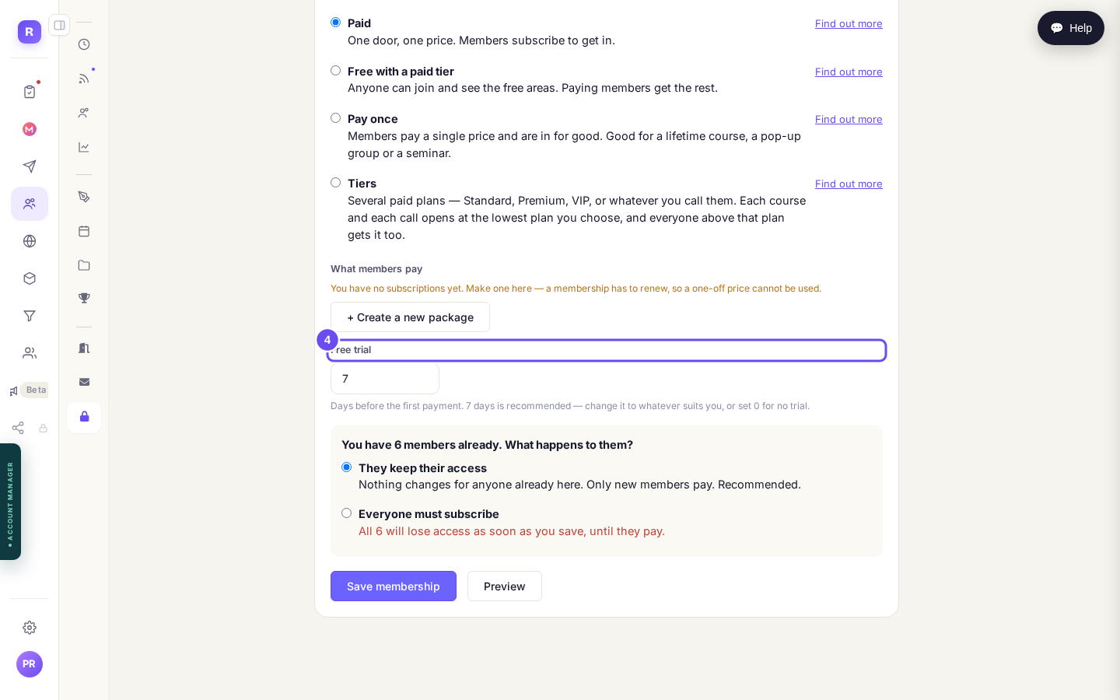Open the folder icon in secondary sidebar

coord(84,265)
